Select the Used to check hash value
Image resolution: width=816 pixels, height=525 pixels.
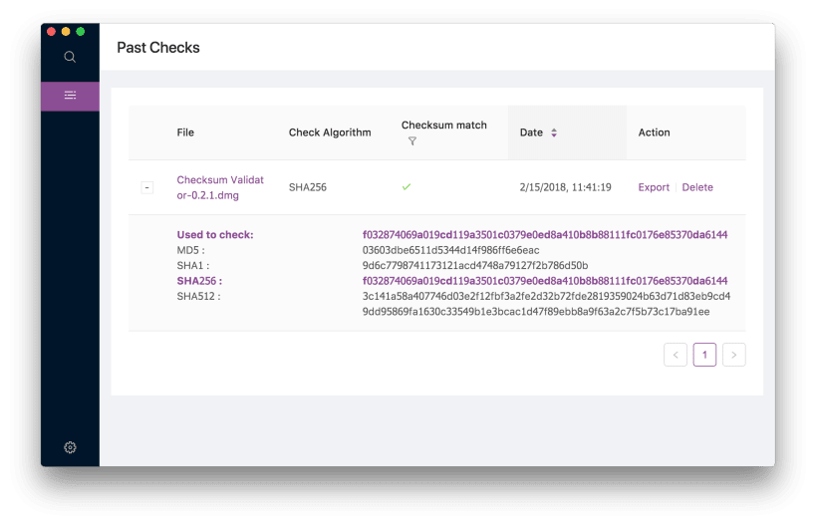(x=545, y=235)
